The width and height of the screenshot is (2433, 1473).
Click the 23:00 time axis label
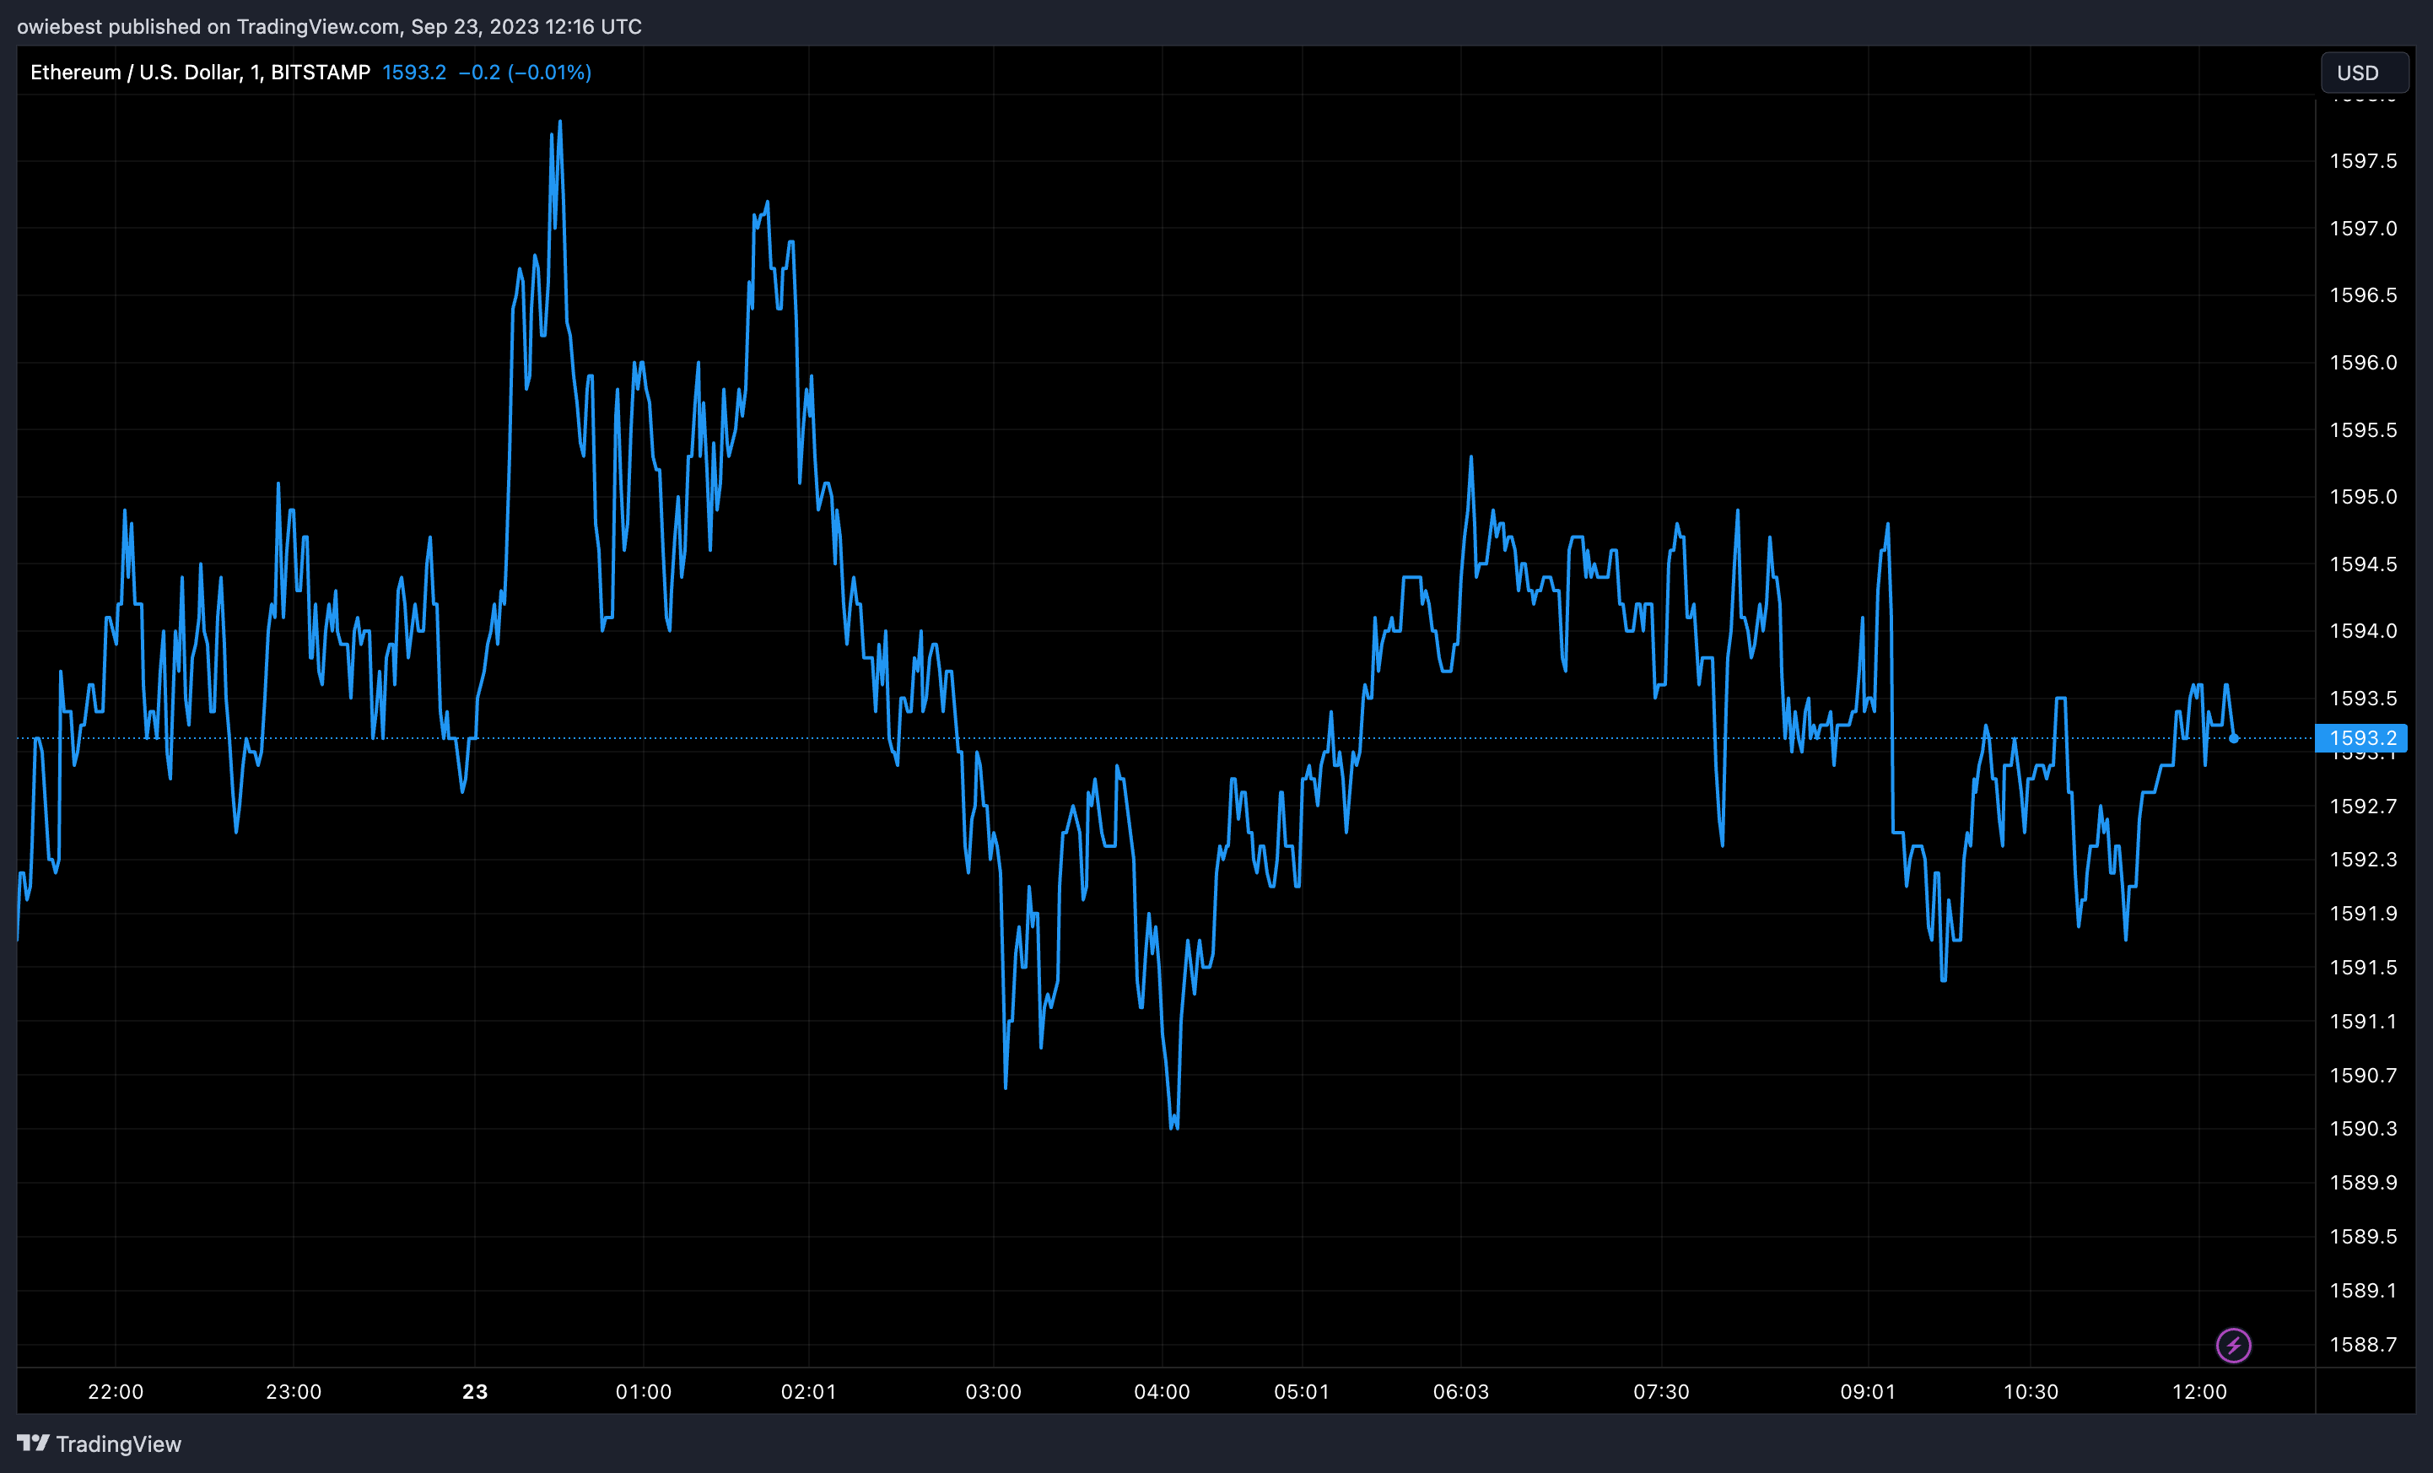pyautogui.click(x=294, y=1391)
